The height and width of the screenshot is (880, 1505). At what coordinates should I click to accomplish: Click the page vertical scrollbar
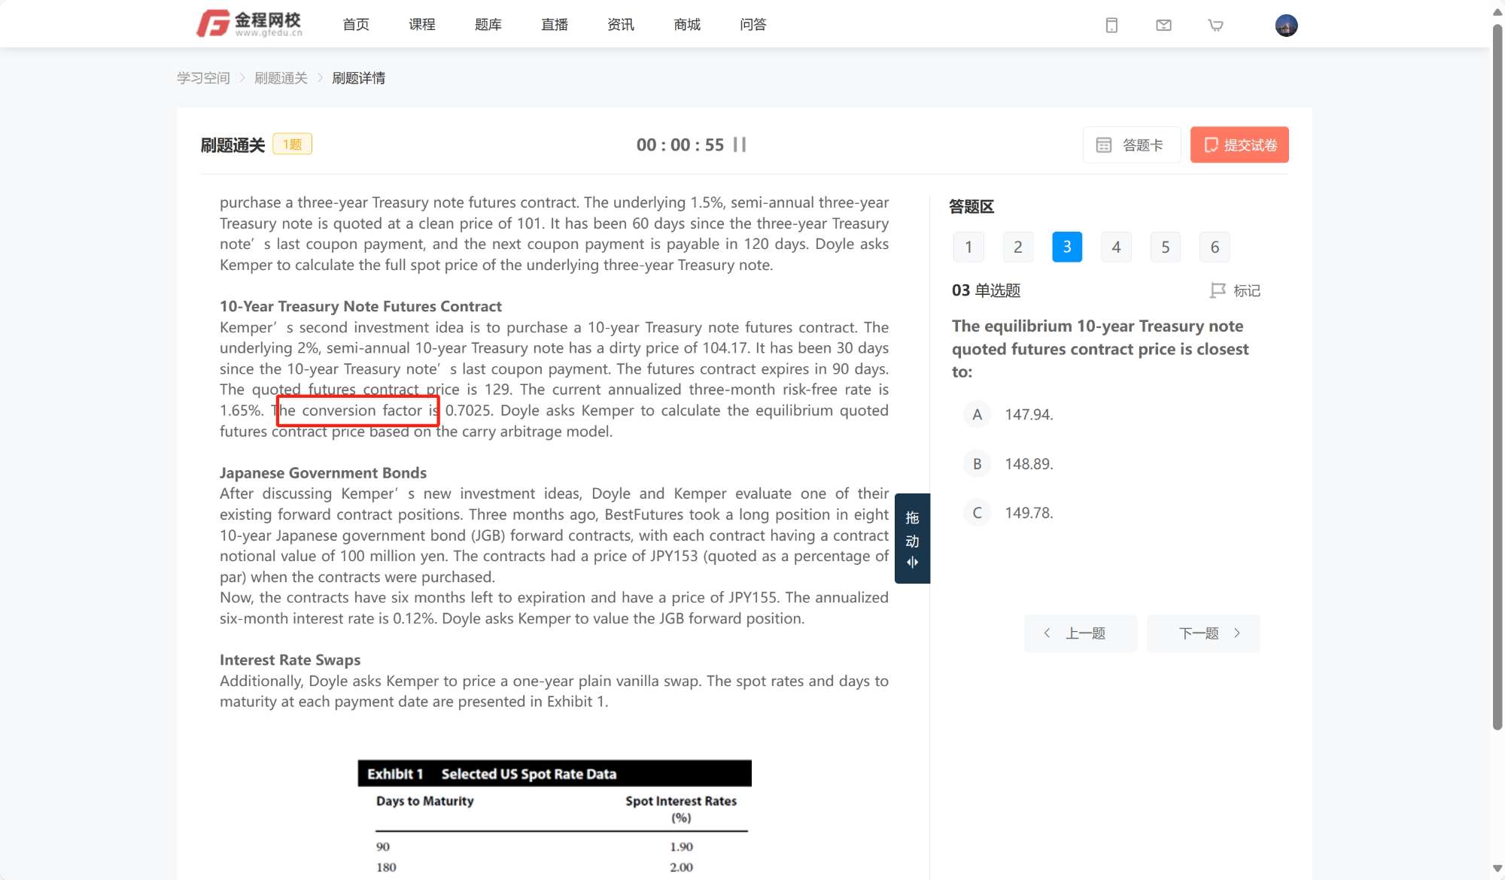1497,376
